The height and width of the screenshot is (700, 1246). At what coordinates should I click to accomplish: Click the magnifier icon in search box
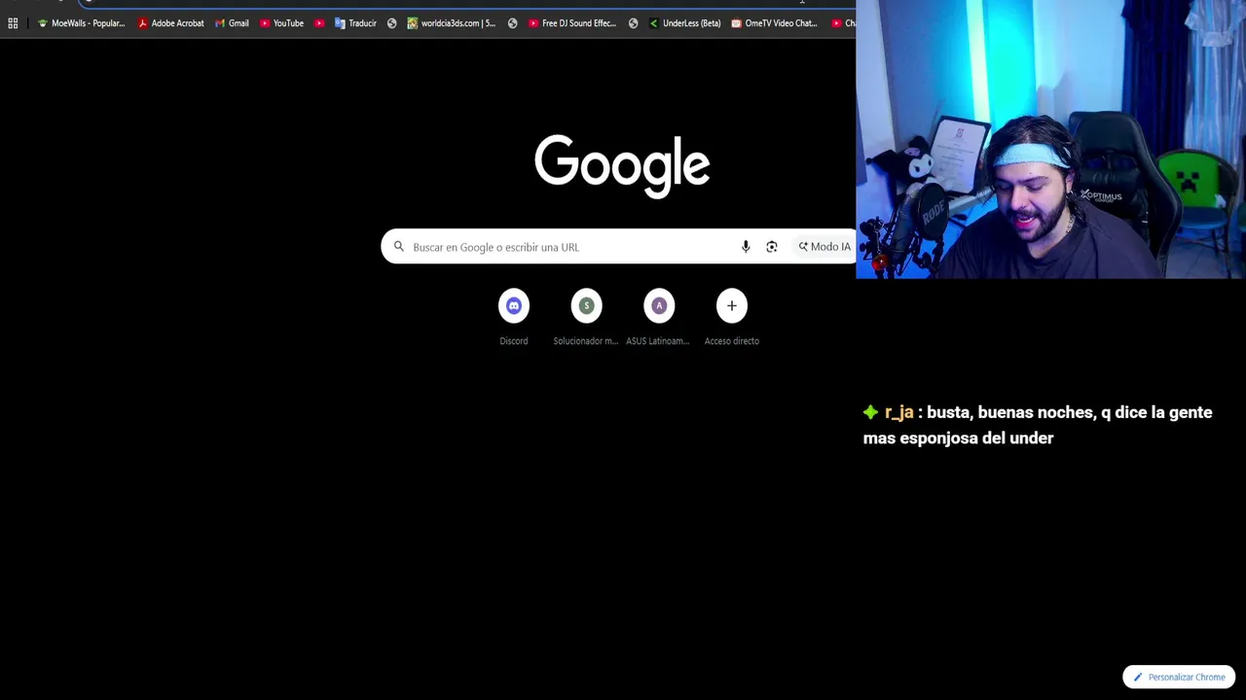[398, 247]
